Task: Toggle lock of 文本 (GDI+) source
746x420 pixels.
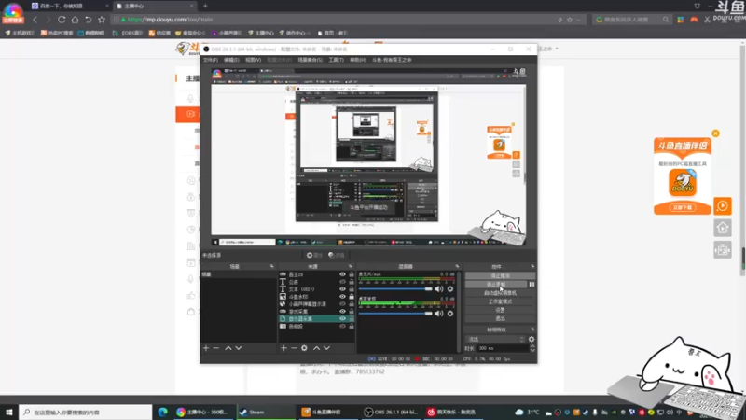Action: 352,289
